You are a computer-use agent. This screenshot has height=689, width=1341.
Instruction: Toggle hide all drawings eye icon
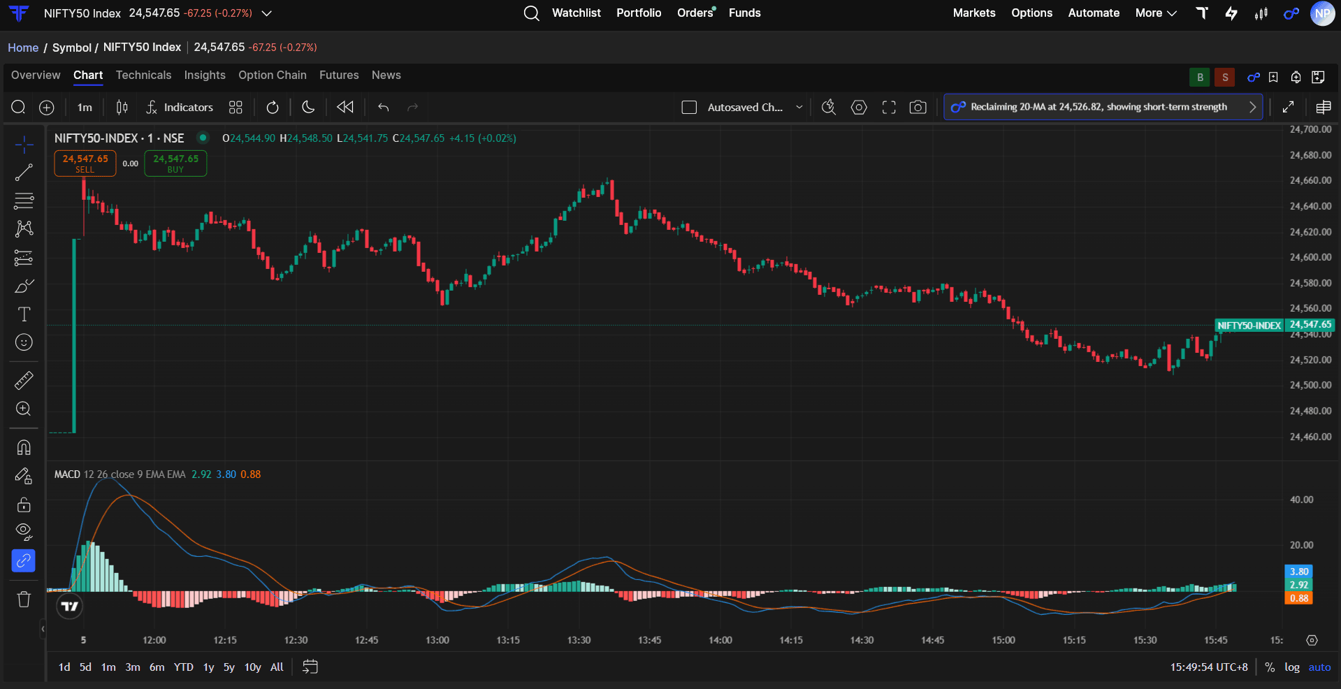click(x=24, y=532)
